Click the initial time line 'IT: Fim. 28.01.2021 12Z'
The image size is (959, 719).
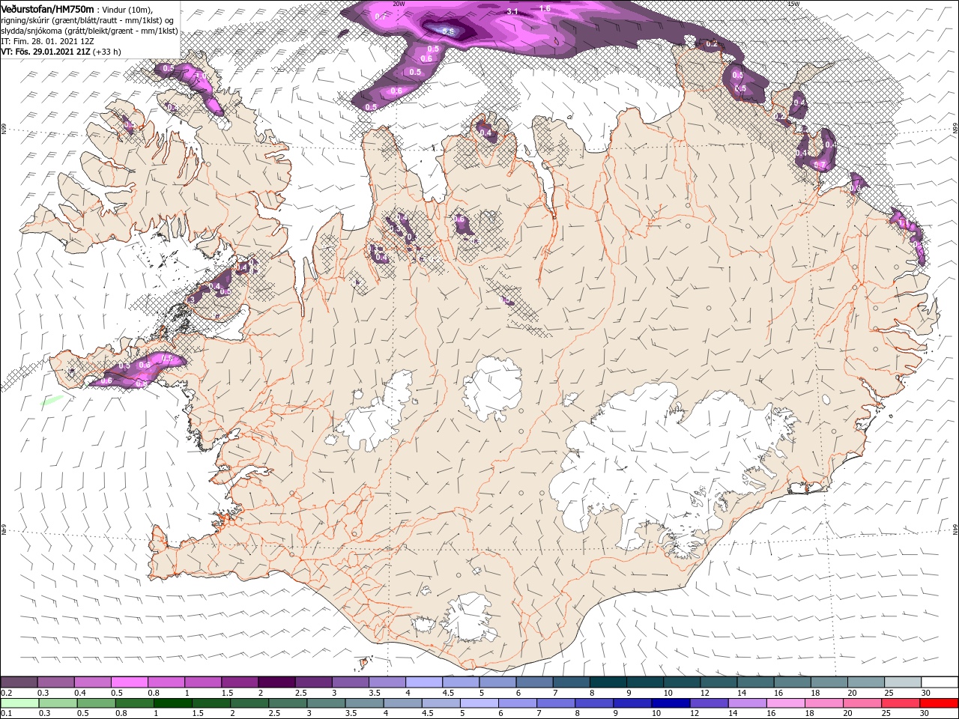[x=47, y=41]
